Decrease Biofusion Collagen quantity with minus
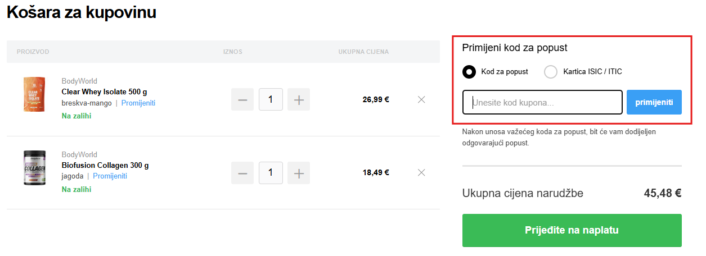Screen dimensions: 706x256 [242, 173]
